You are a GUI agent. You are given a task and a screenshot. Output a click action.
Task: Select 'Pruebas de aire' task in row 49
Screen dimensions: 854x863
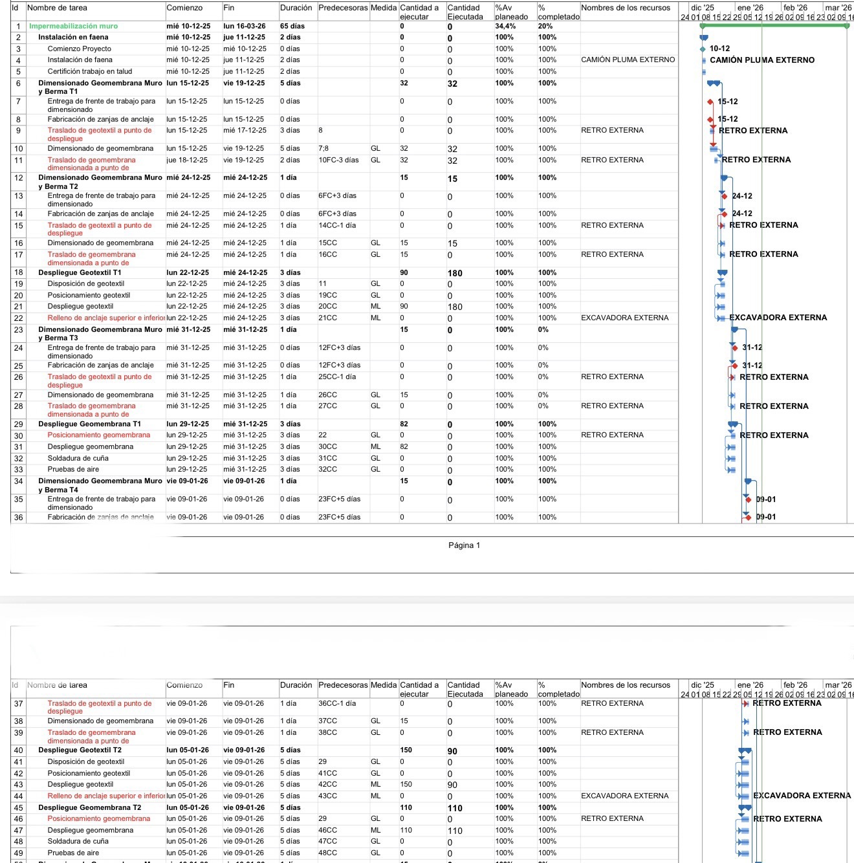(x=73, y=853)
